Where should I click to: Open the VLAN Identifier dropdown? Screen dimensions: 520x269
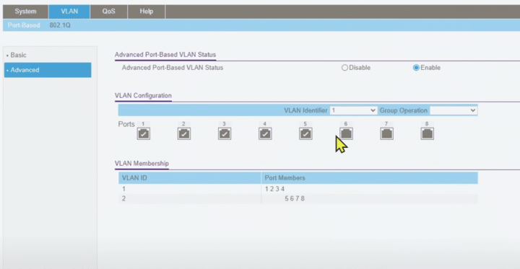[x=353, y=110]
